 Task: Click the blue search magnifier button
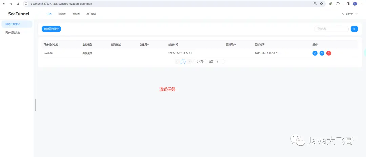point(354,29)
